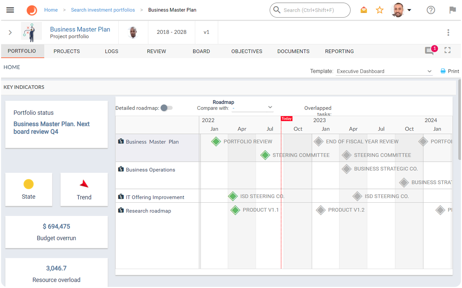This screenshot has height=288, width=462.
Task: Open the user profile dropdown arrow
Action: 410,10
